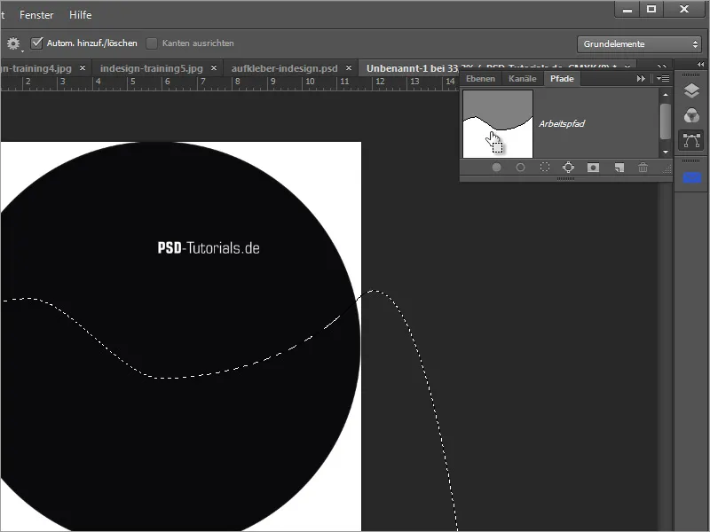Select the Unbenannt-1 document tab

coord(412,68)
